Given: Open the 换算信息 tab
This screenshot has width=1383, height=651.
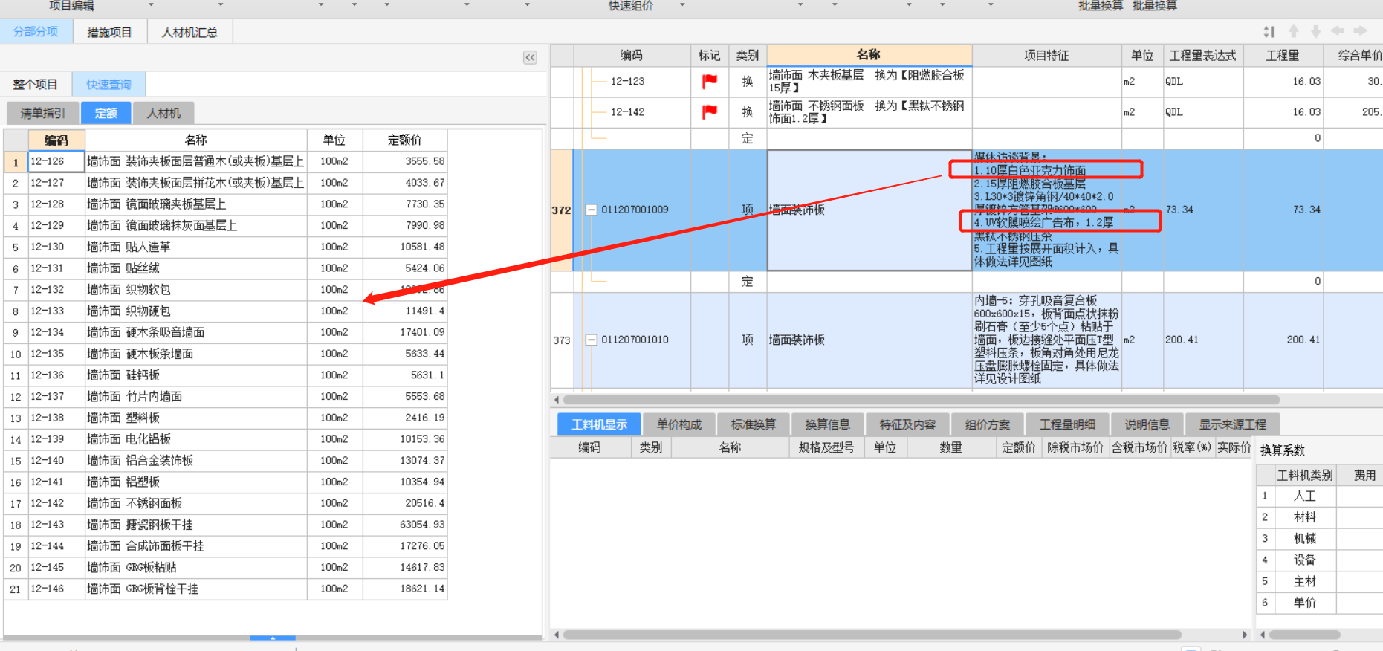Looking at the screenshot, I should [x=827, y=424].
